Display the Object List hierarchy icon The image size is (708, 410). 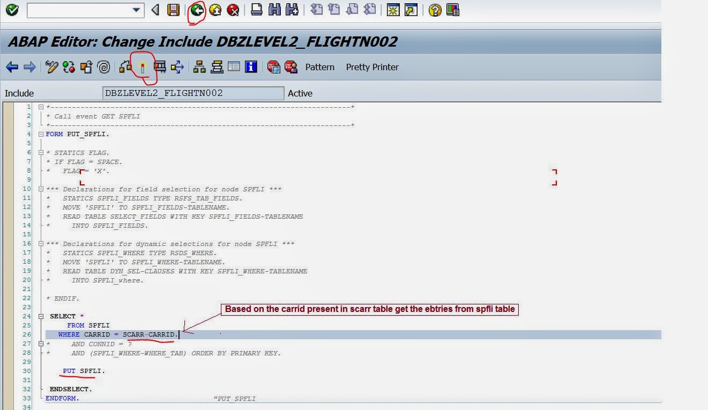click(199, 67)
